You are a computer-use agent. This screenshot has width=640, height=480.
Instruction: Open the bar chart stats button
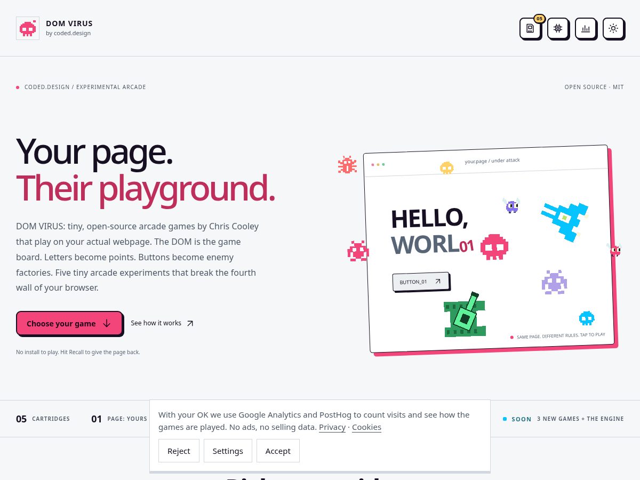coord(586,28)
